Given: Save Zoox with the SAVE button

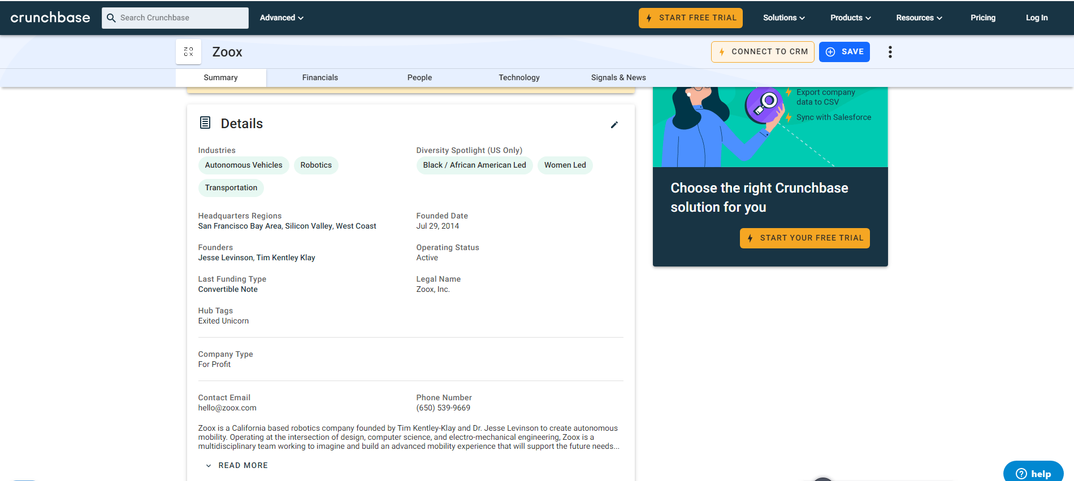Looking at the screenshot, I should click(845, 52).
